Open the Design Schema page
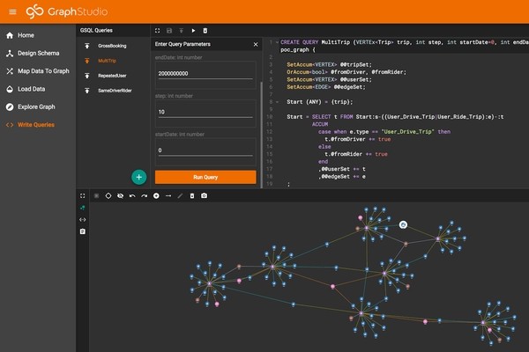This screenshot has height=352, width=529. 33,53
